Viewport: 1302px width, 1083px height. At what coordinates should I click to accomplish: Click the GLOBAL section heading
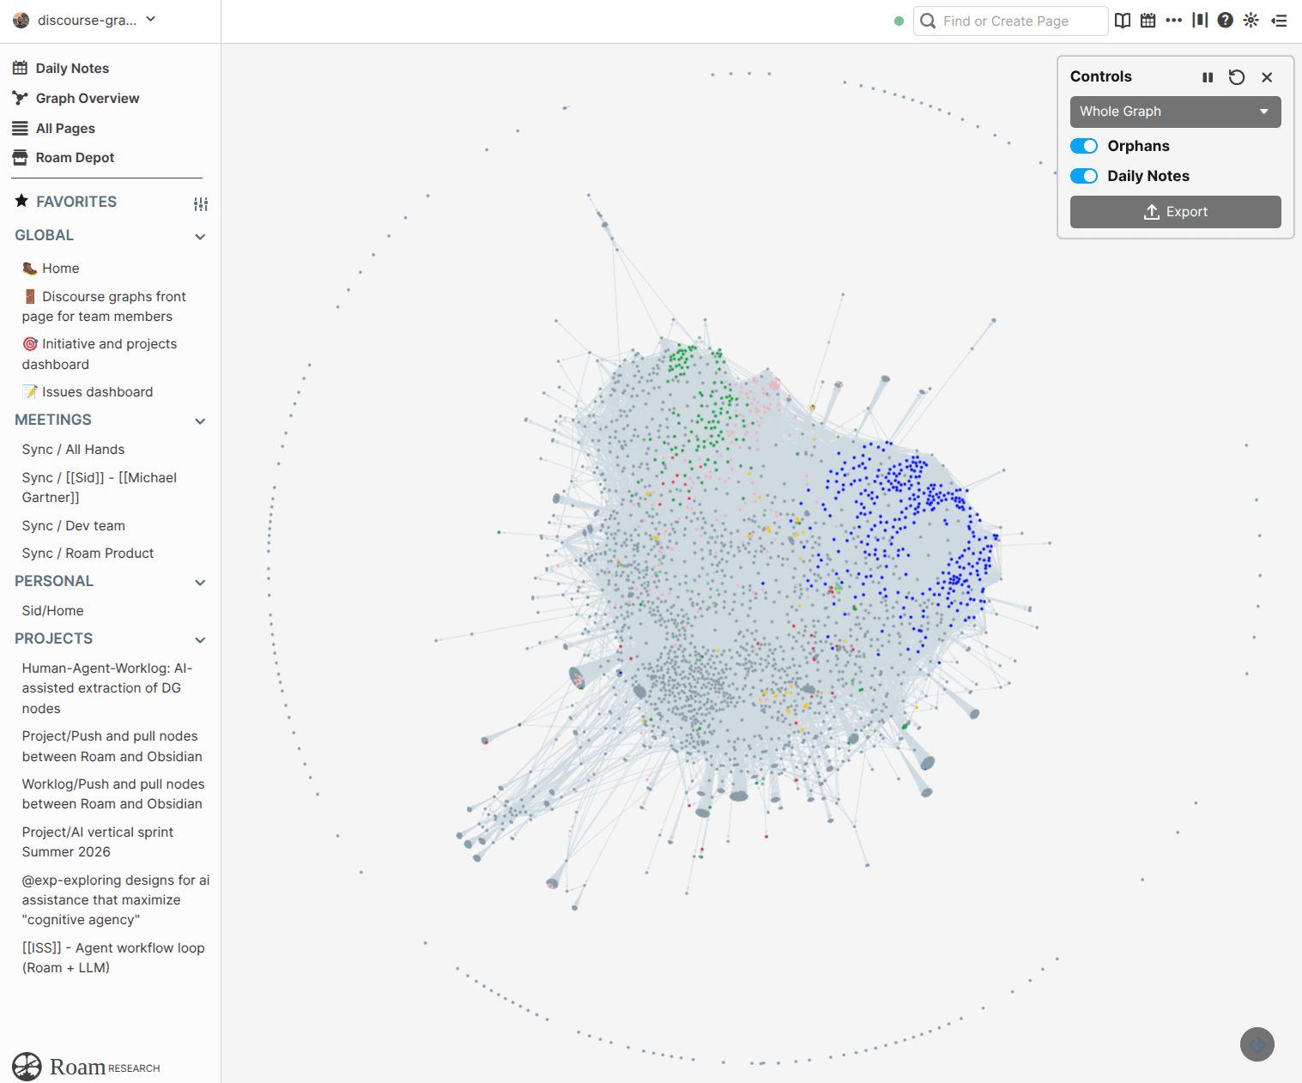point(44,235)
